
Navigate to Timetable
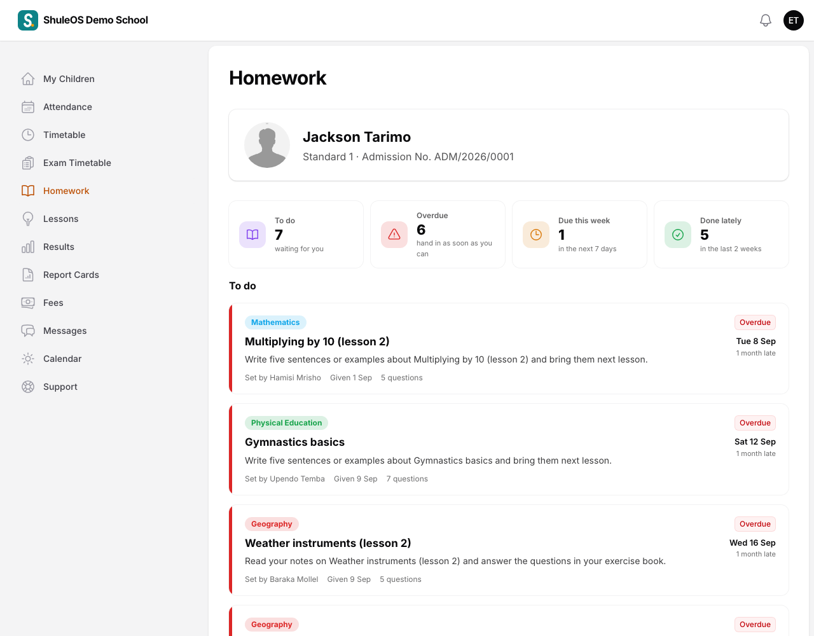tap(64, 135)
